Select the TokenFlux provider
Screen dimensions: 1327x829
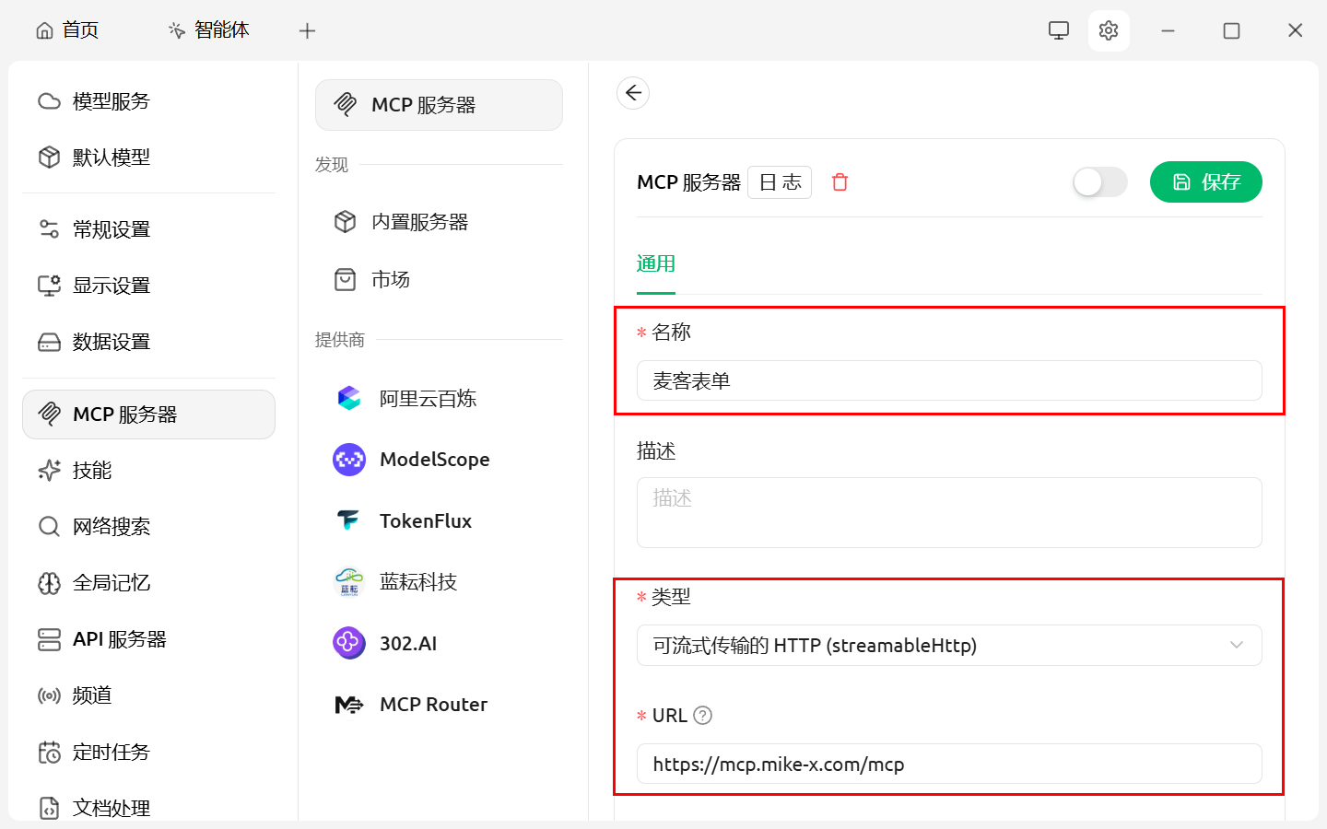[425, 521]
